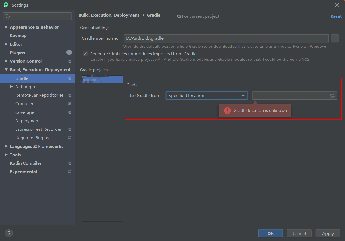This screenshot has height=241, width=345.
Task: Click the red error icon in Gradle warning
Action: pos(227,110)
